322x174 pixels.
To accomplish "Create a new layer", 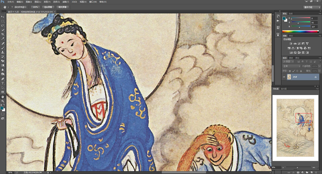I will [312, 172].
